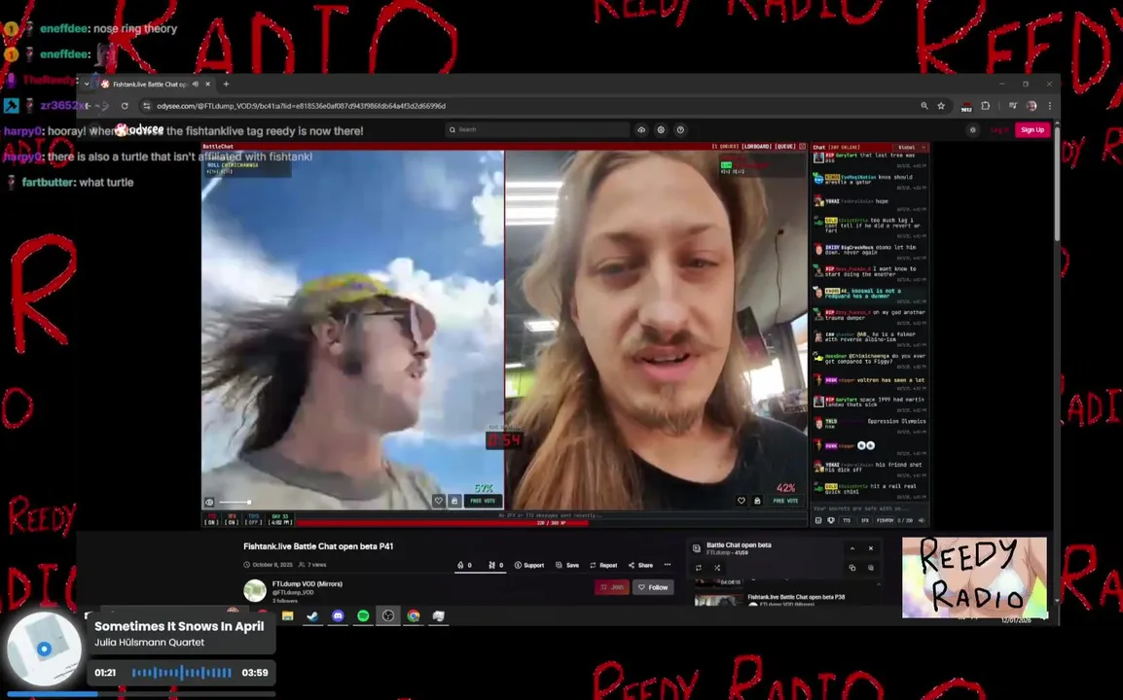Open Discord from the taskbar
Screen dimensions: 1123x700
[x=338, y=615]
